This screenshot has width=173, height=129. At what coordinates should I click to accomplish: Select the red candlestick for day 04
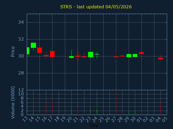point(161,59)
